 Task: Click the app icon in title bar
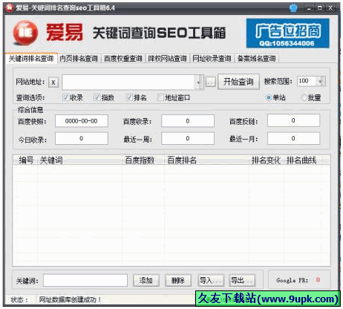point(10,7)
